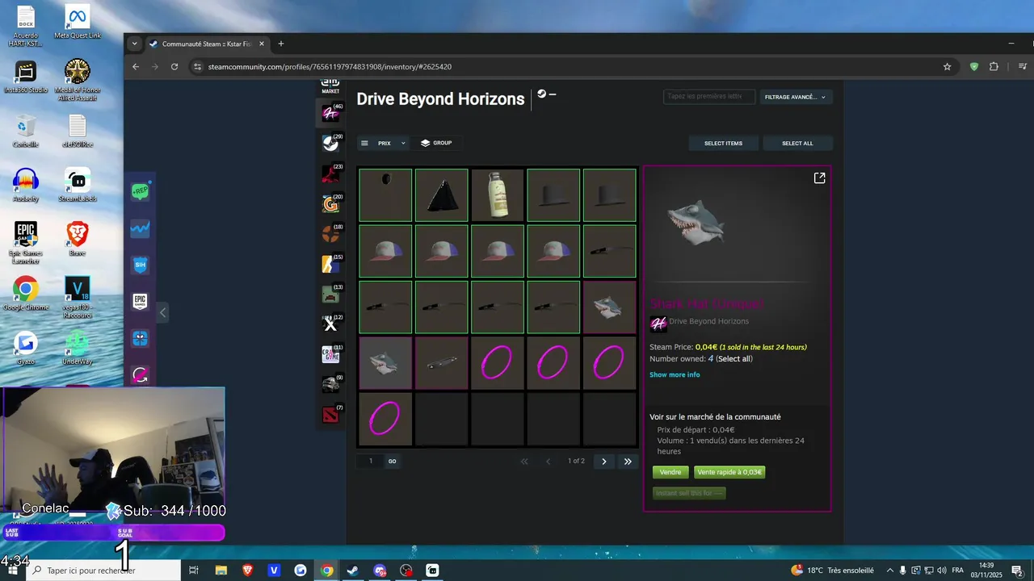Open the Chrome extensions puzzle icon

pos(994,66)
